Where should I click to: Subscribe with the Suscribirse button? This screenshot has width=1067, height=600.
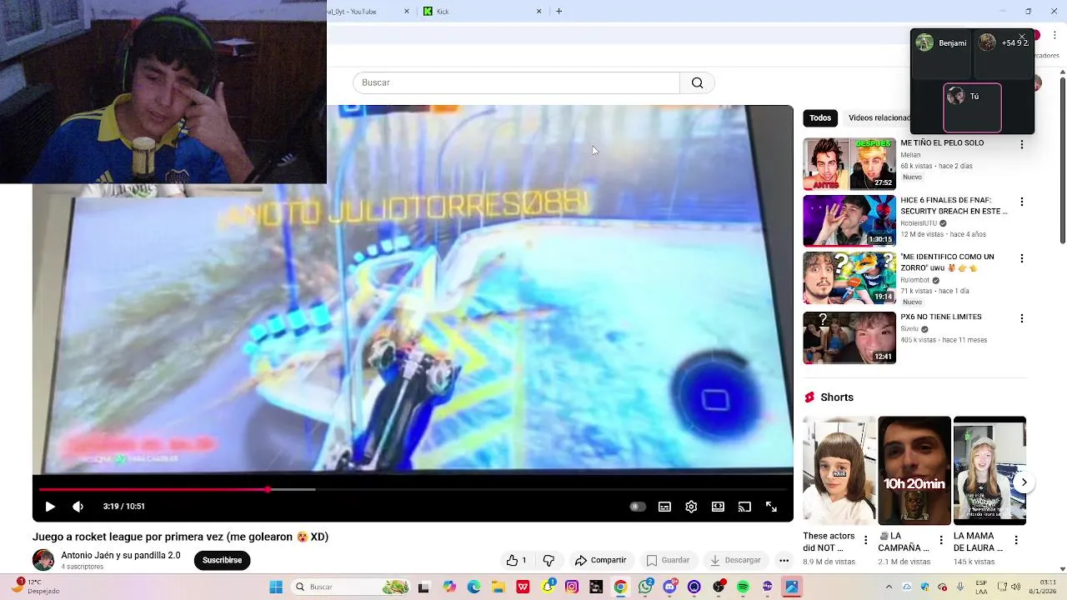coord(222,560)
